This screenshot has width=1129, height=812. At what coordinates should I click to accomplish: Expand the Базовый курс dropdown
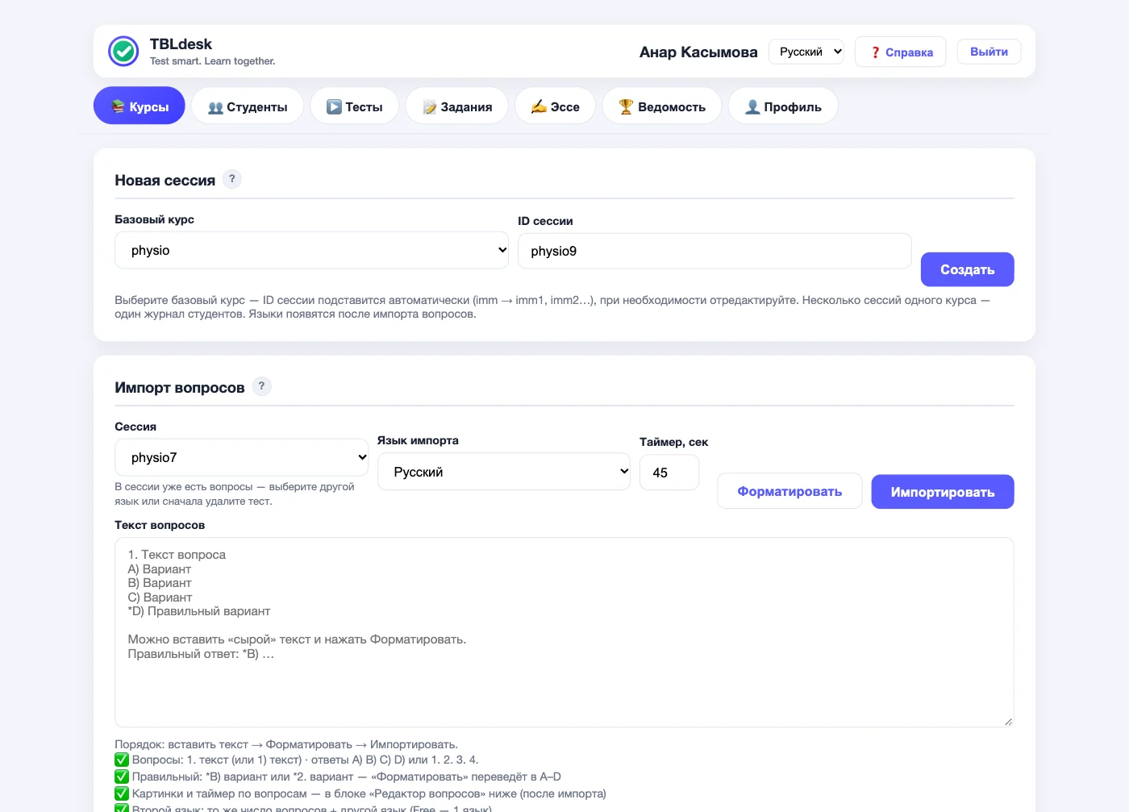coord(311,250)
